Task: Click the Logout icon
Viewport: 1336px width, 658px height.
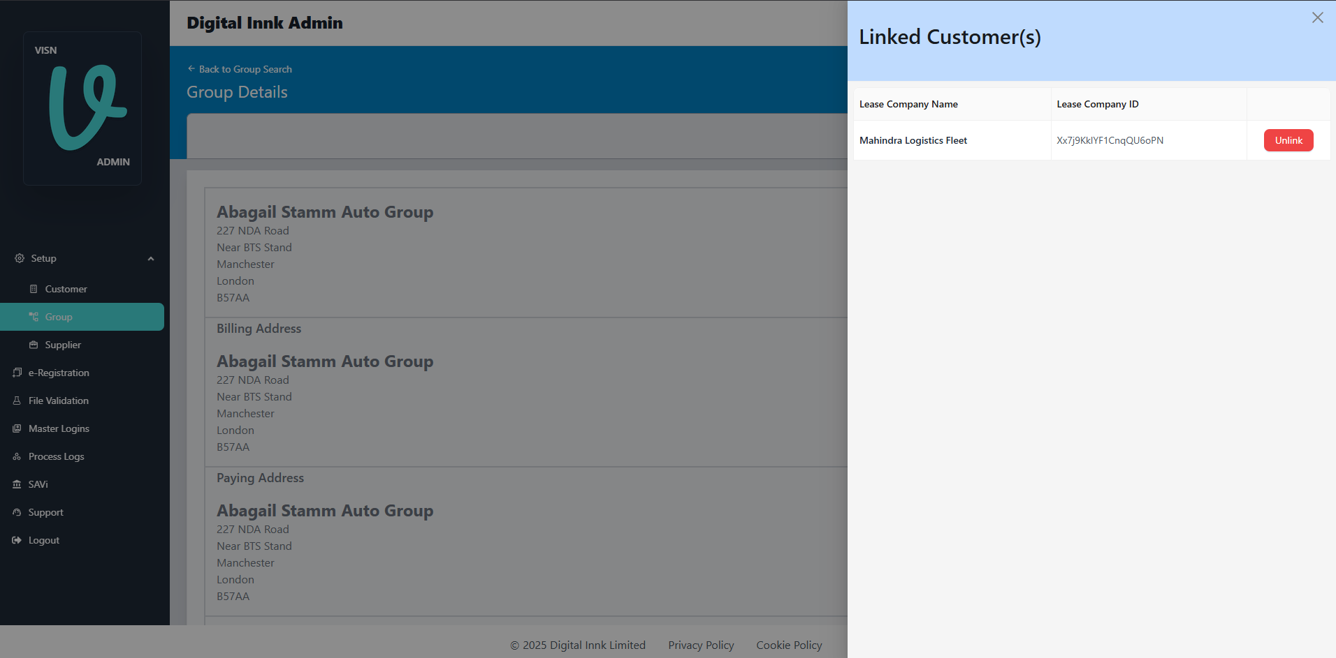Action: pos(17,540)
